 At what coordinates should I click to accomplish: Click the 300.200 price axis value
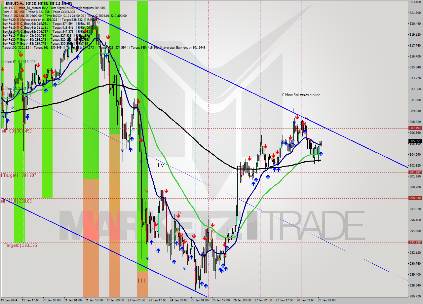point(415,187)
